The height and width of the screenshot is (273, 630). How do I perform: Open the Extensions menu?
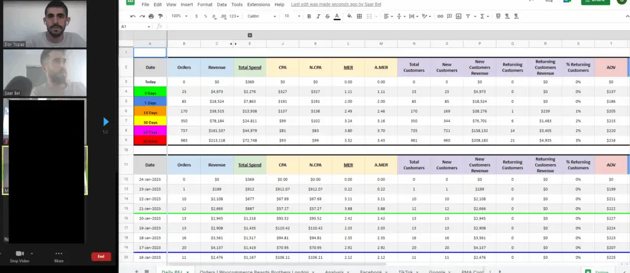click(x=258, y=4)
